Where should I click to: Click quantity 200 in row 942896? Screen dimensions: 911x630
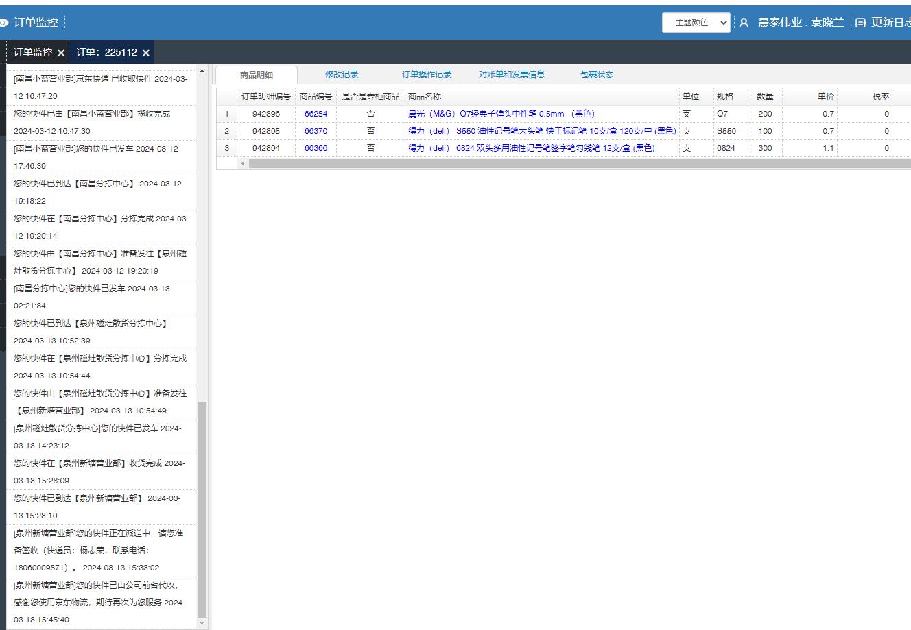766,114
